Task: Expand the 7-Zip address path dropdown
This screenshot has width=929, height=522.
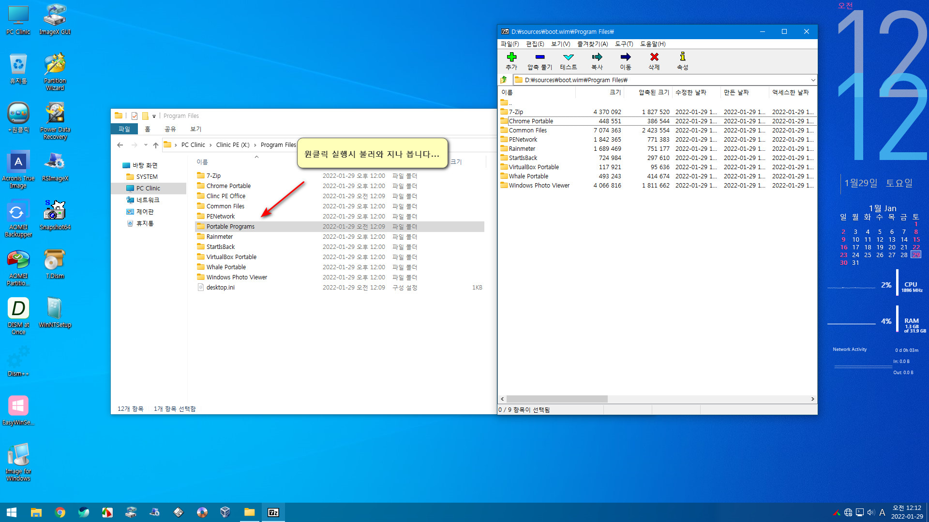Action: click(813, 80)
